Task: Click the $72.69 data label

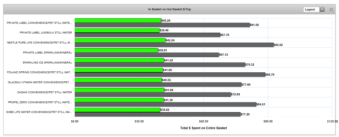Action: pyautogui.click(x=237, y=95)
